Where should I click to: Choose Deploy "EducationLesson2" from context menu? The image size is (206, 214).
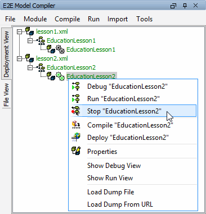133,138
